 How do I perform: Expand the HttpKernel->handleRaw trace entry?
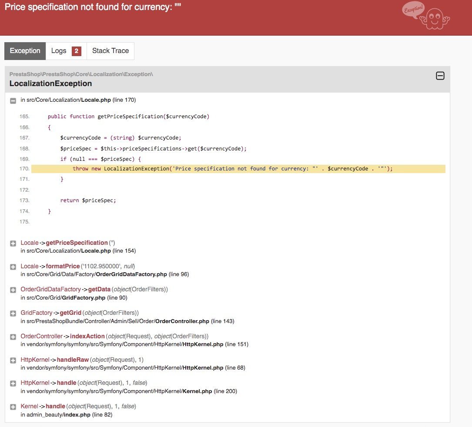coord(13,360)
